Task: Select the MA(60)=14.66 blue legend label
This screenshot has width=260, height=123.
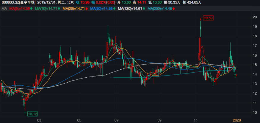Action: click(x=101, y=9)
